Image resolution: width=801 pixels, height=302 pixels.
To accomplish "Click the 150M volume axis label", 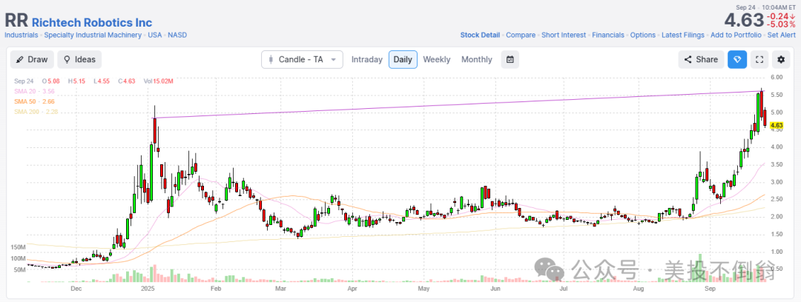I will (18, 247).
